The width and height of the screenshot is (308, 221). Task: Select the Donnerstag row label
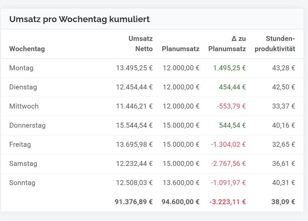(x=27, y=125)
